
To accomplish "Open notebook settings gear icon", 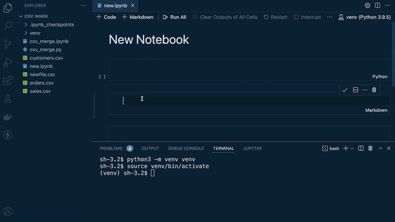I will pyautogui.click(x=367, y=6).
